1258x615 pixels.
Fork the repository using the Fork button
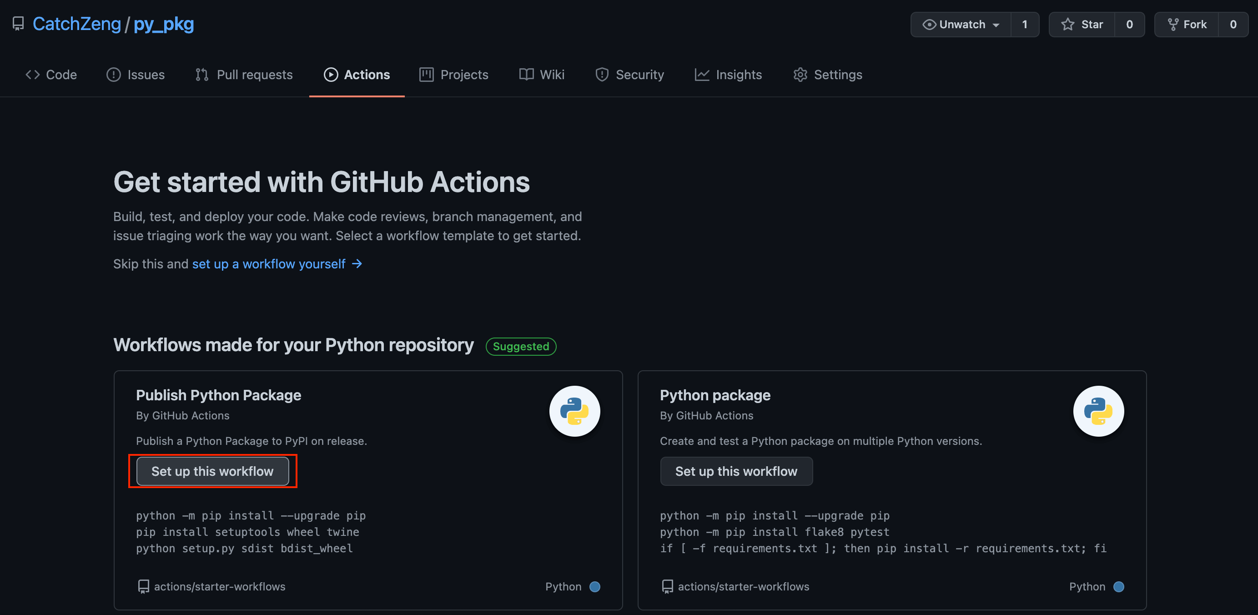pyautogui.click(x=1187, y=25)
